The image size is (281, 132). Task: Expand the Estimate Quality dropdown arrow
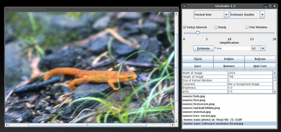tap(262, 15)
